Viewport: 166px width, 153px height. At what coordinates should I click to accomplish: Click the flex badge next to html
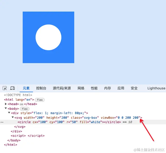40,100
